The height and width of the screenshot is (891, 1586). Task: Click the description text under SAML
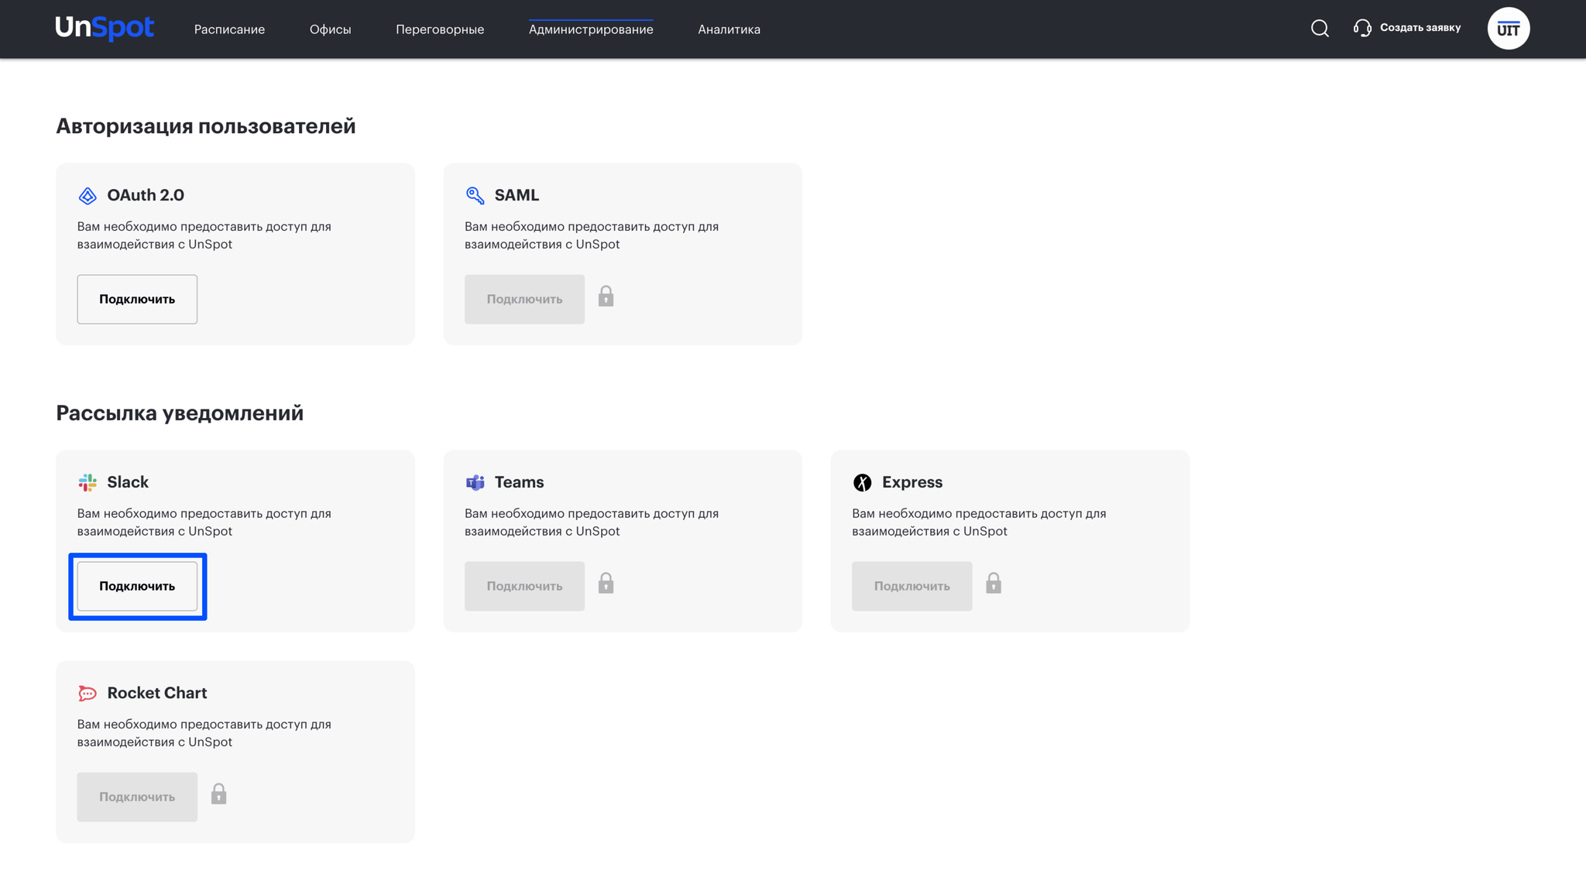592,235
